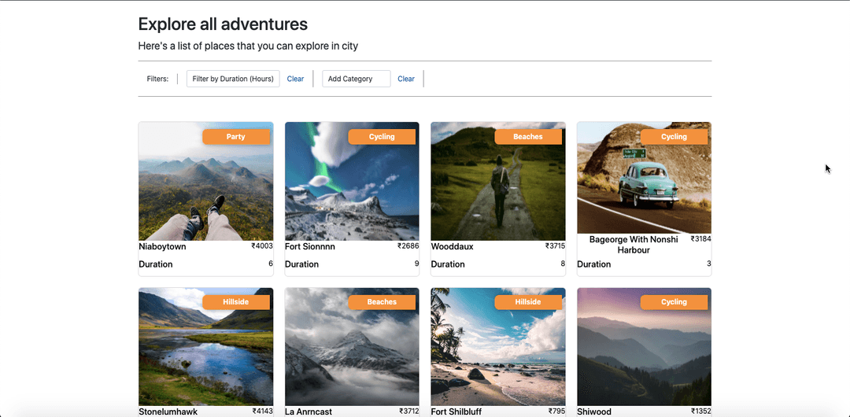Open the Fort Sionnnn aurora image
Image resolution: width=850 pixels, height=417 pixels.
point(352,189)
